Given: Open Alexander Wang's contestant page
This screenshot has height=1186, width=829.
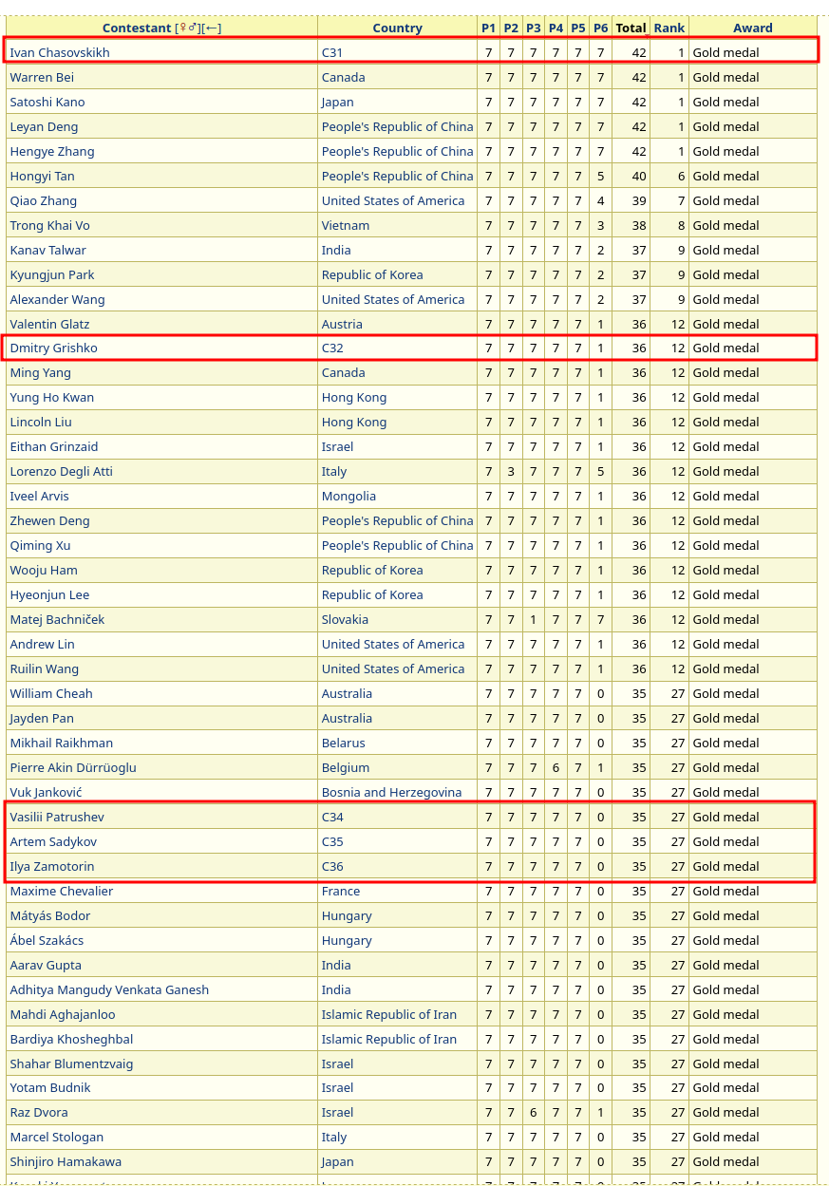Looking at the screenshot, I should (x=57, y=299).
